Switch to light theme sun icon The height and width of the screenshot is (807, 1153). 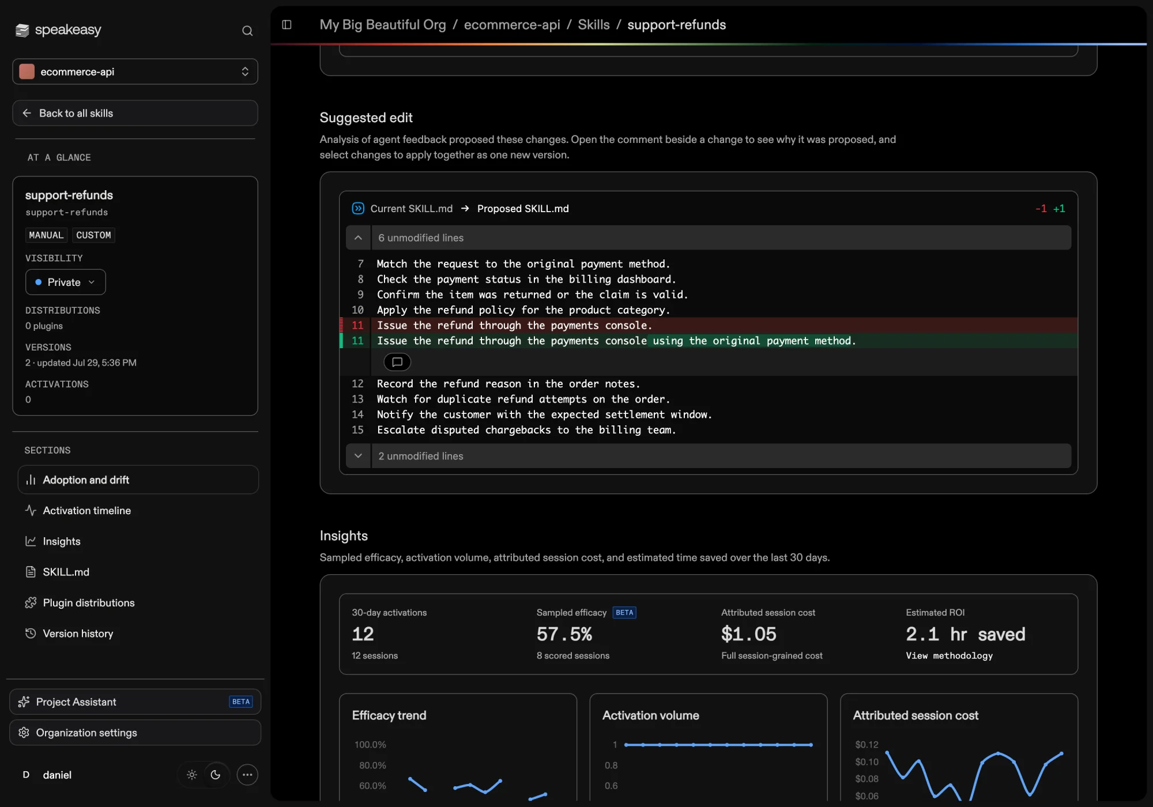[x=192, y=775]
